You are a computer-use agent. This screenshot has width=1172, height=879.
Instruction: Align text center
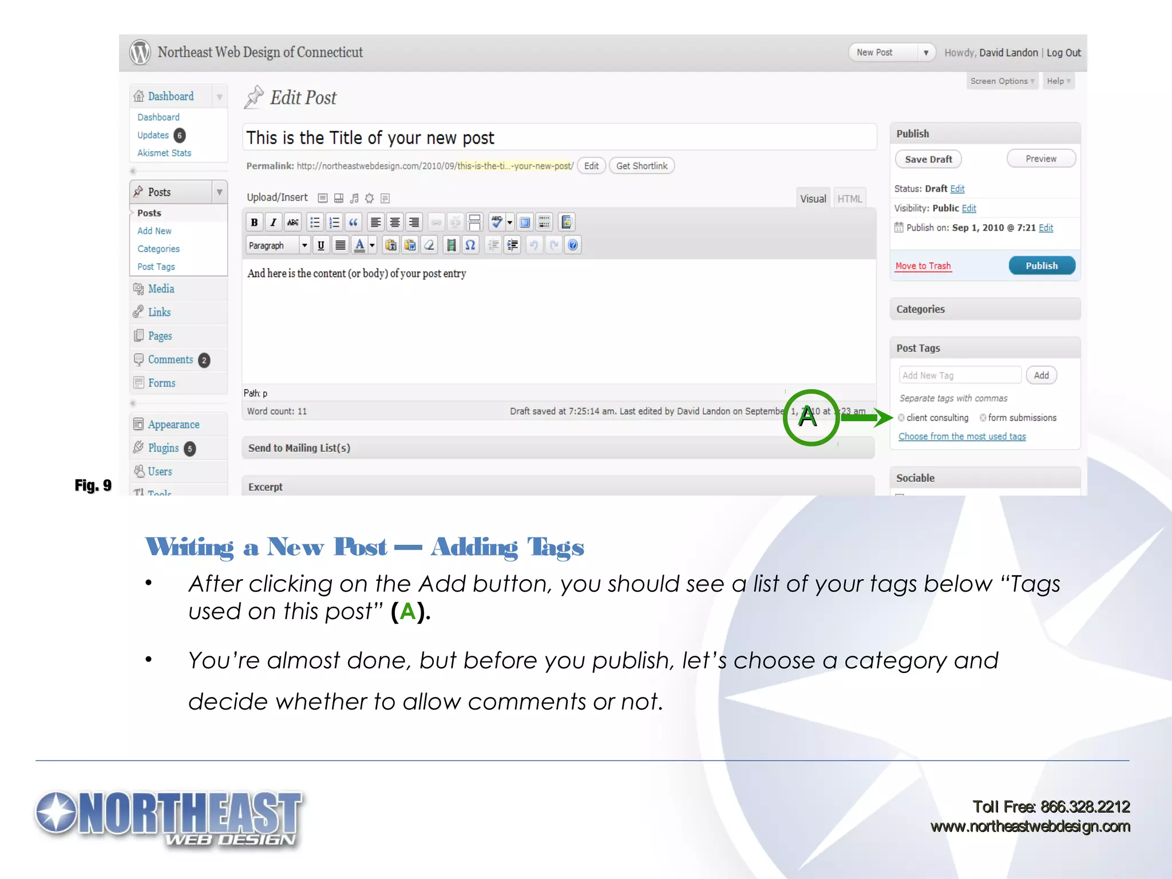point(395,223)
